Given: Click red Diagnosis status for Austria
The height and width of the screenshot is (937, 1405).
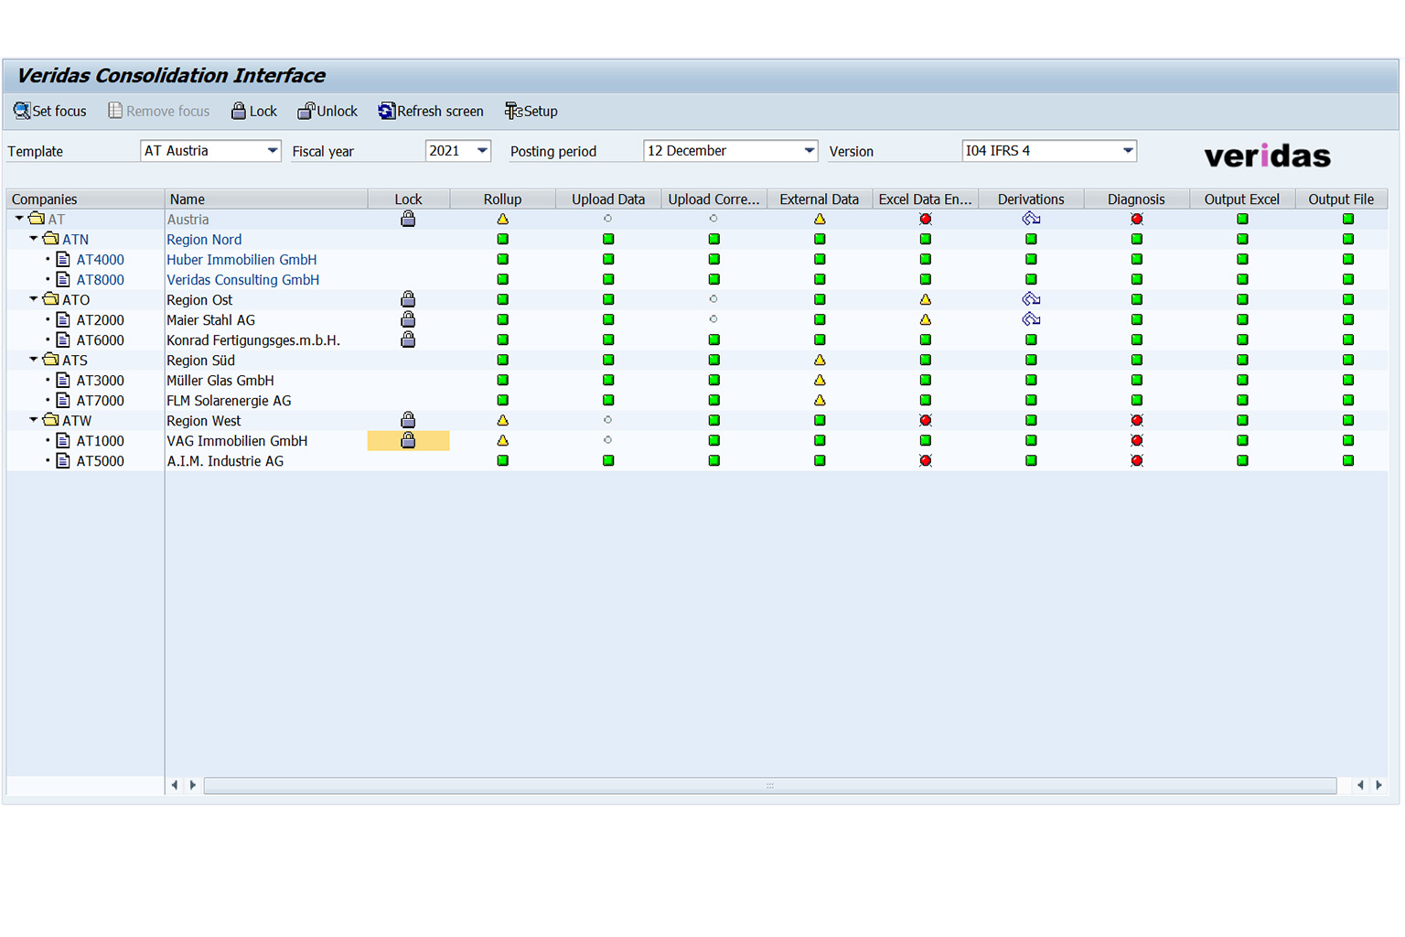Looking at the screenshot, I should pyautogui.click(x=1136, y=220).
